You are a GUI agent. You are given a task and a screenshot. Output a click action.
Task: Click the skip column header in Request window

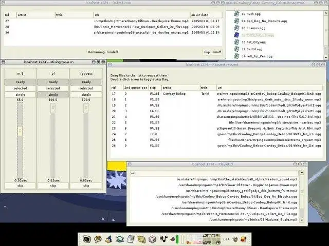pyautogui.click(x=155, y=88)
